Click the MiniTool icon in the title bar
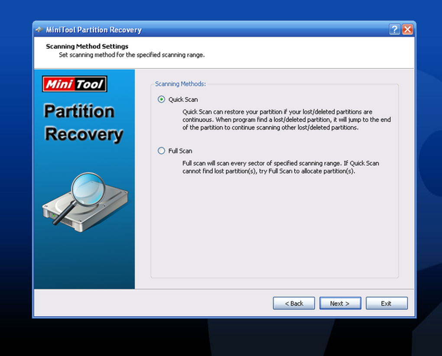This screenshot has width=442, height=356. 39,29
